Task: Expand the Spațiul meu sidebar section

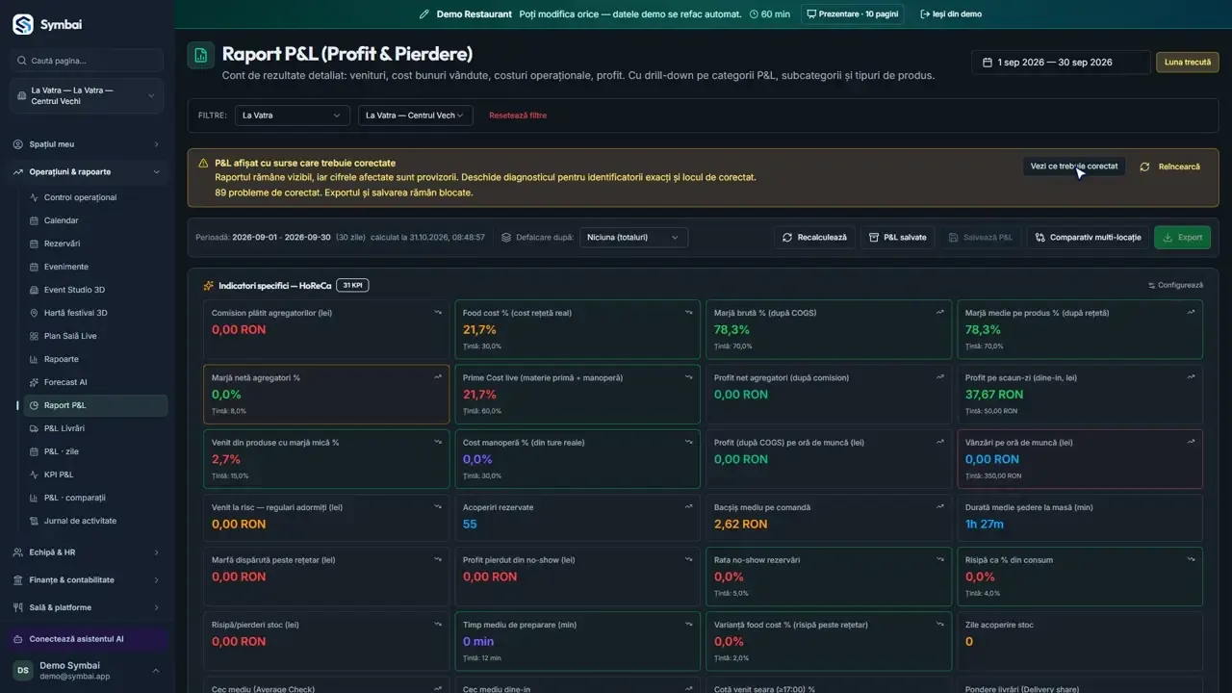Action: tap(88, 144)
